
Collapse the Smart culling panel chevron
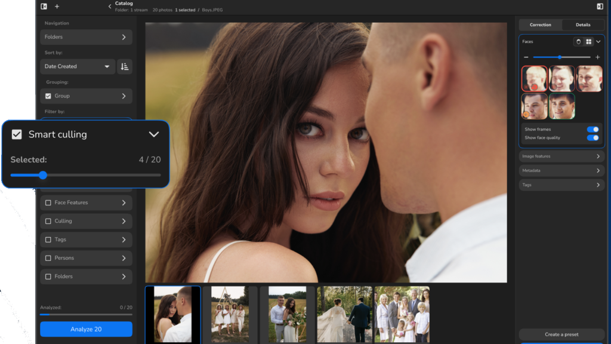coord(154,134)
